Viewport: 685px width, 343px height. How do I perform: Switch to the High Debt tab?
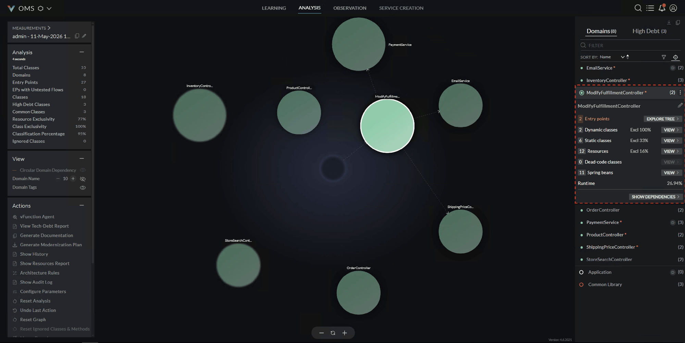coord(649,31)
